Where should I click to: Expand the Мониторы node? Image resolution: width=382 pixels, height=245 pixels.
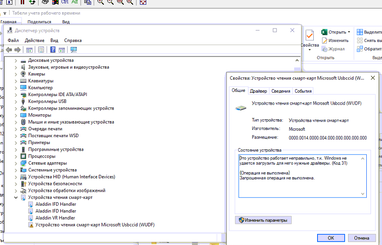coord(16,115)
